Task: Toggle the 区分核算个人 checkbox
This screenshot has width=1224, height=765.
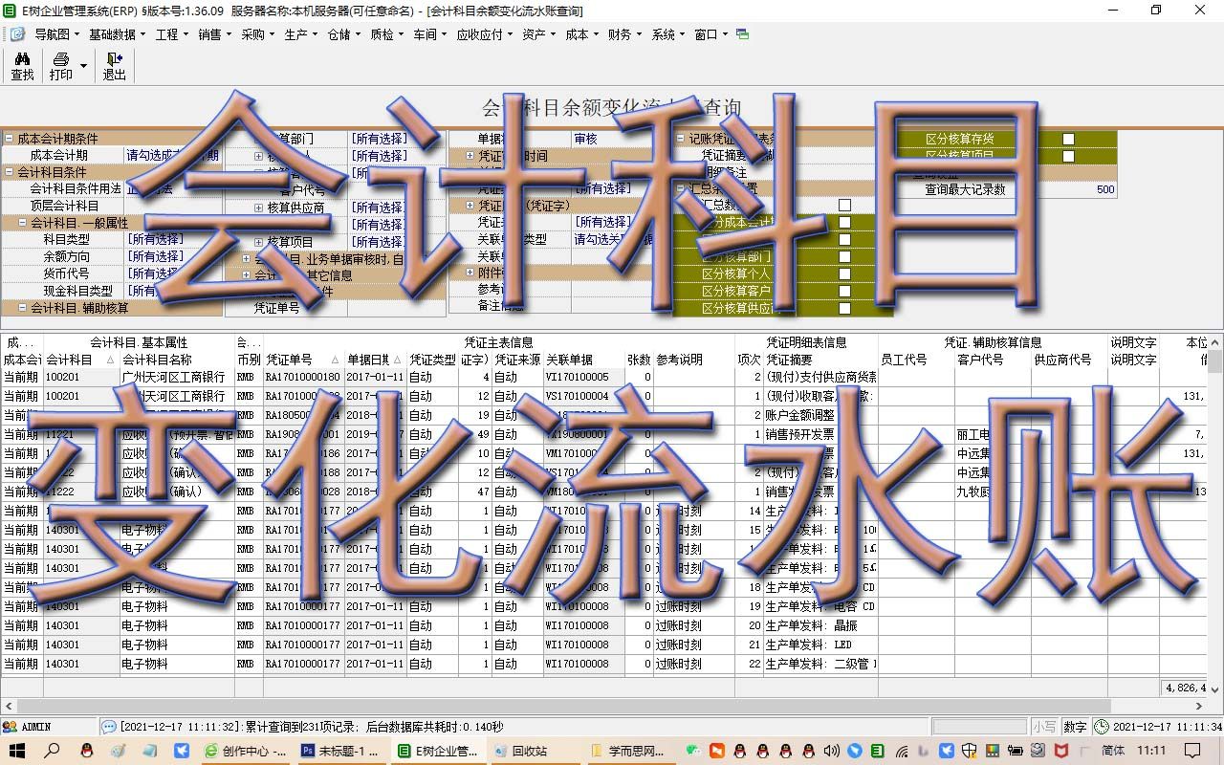Action: pos(842,274)
